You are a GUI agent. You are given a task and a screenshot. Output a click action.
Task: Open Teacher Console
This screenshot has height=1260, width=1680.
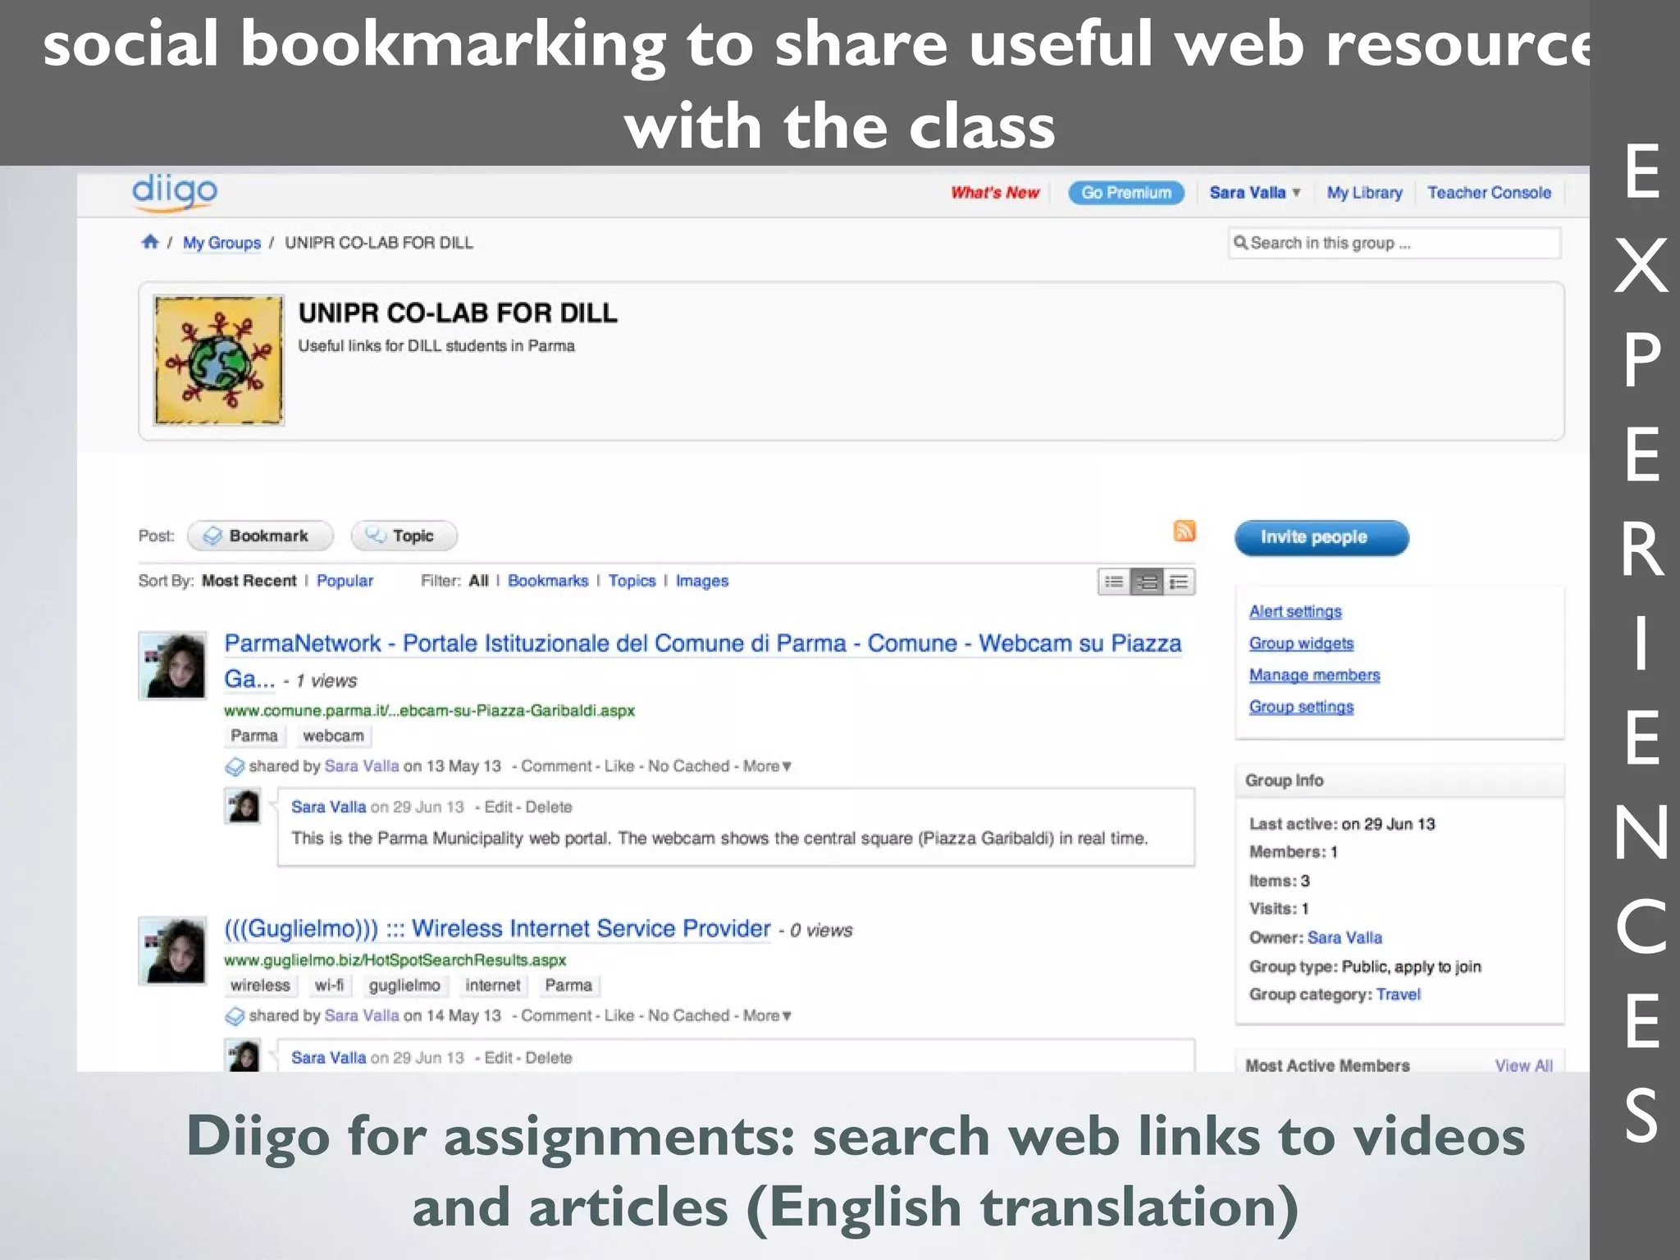(1489, 193)
